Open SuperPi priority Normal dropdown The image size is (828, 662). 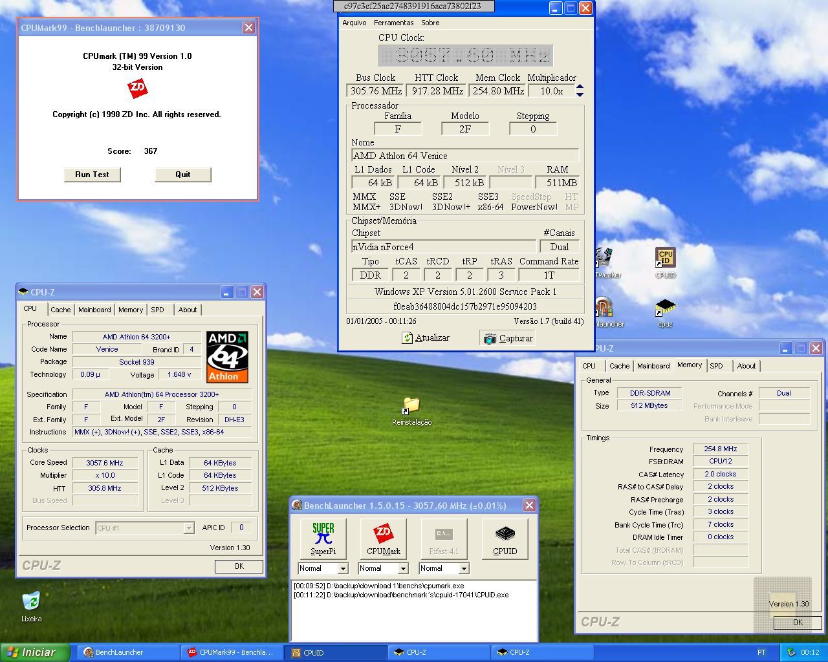coord(343,568)
